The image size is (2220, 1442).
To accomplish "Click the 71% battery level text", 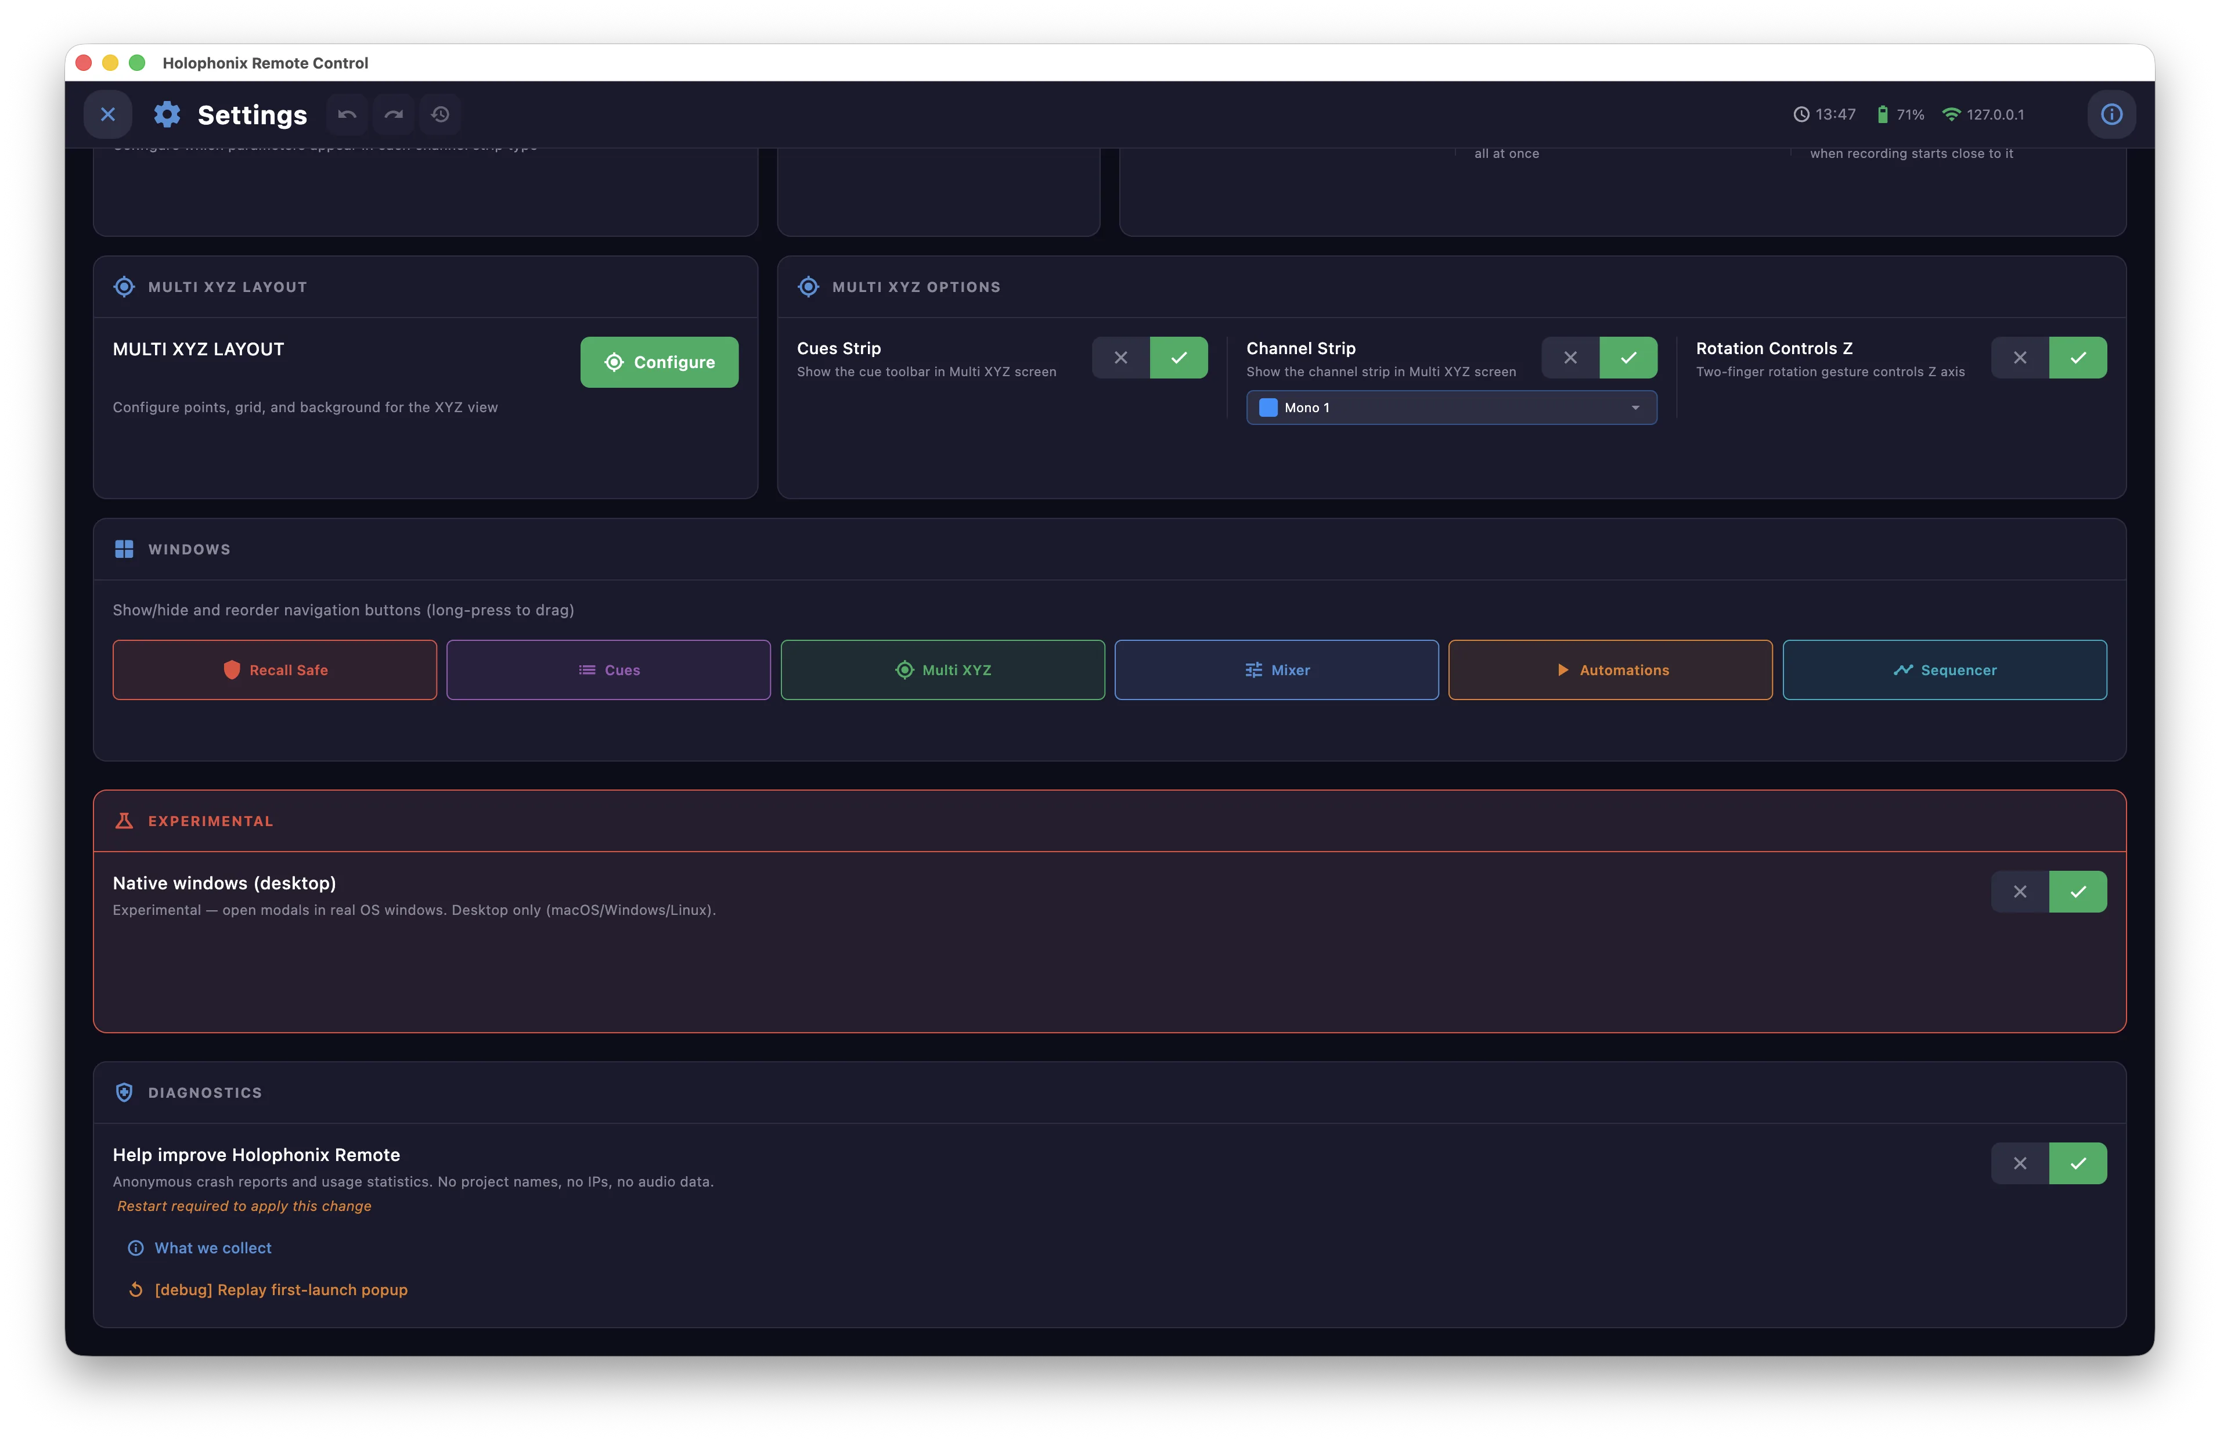I will point(1911,115).
